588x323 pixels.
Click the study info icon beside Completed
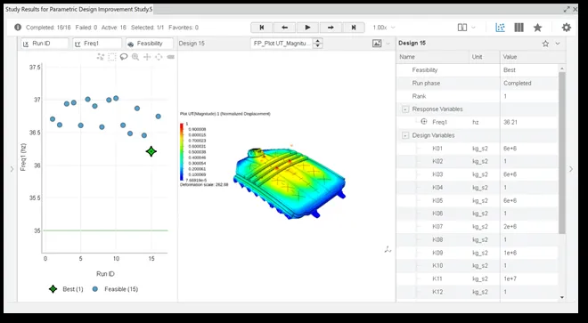18,28
